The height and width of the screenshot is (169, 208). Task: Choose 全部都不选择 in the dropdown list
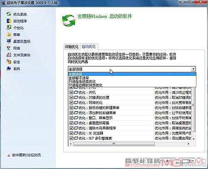(132, 78)
